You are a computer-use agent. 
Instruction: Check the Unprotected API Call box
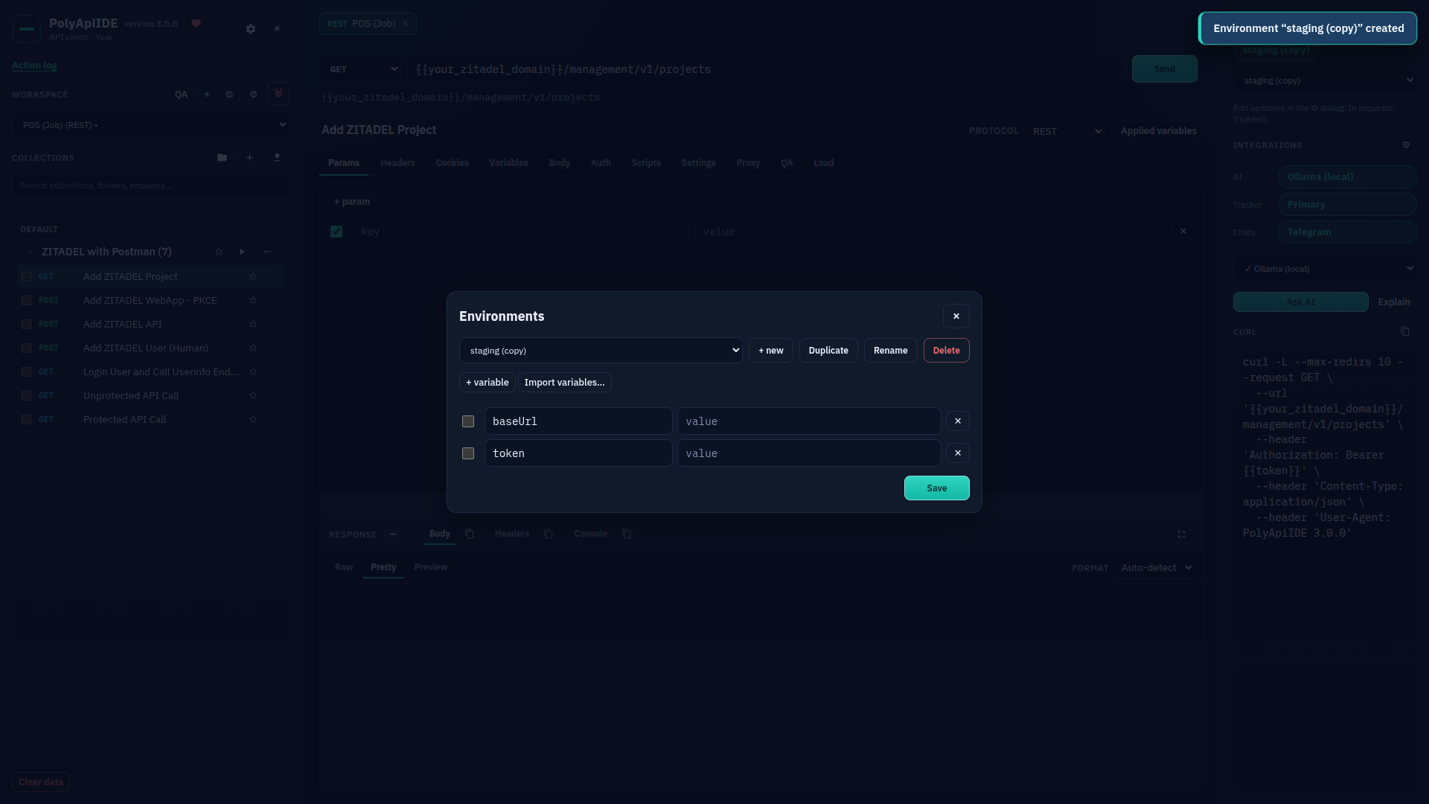[26, 396]
